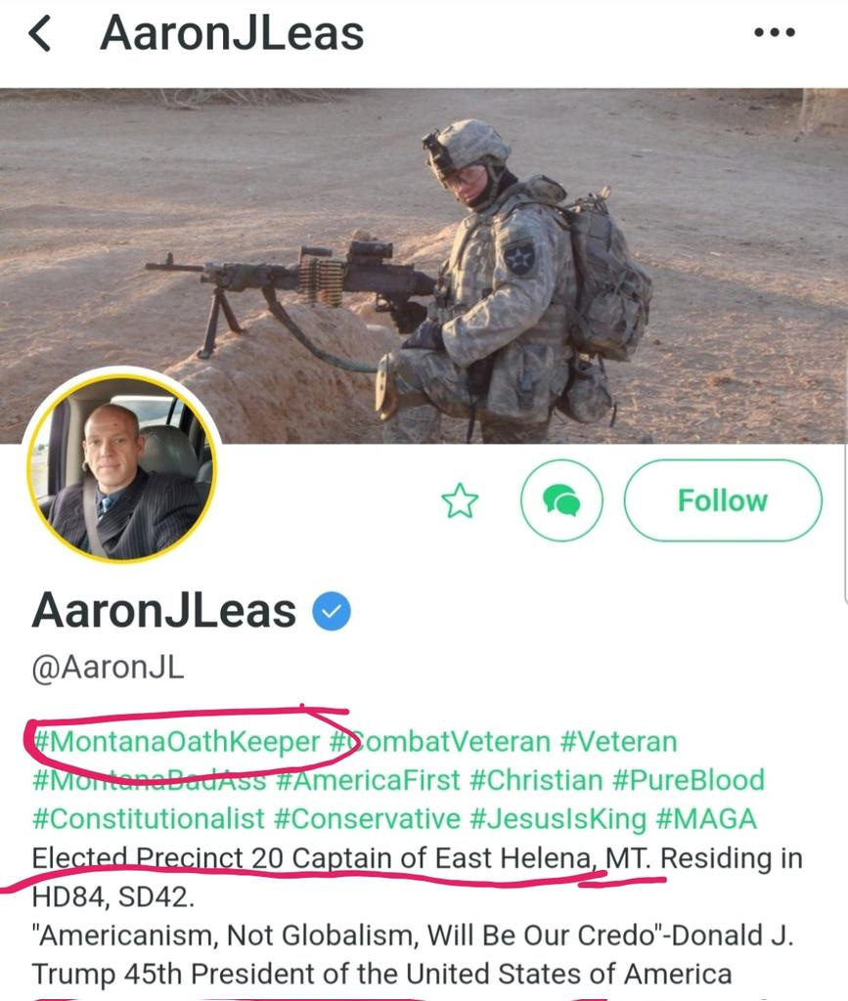Open the chat message bubble icon

(561, 500)
